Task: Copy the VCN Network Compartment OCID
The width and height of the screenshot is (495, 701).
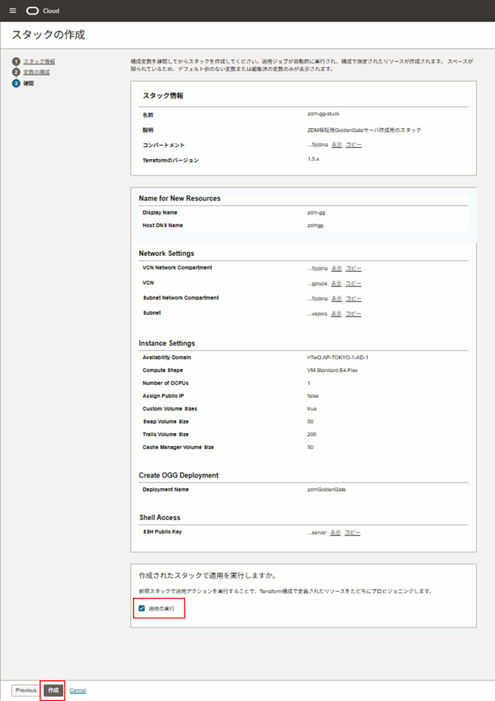Action: [x=354, y=268]
